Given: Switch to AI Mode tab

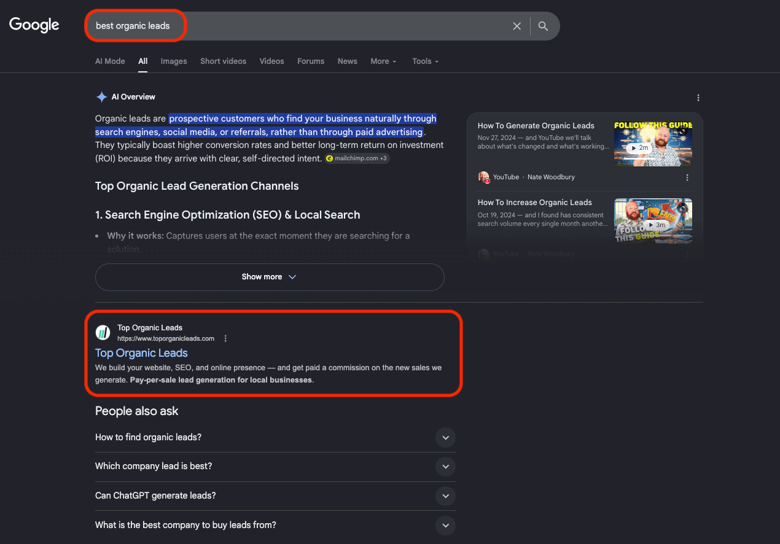Looking at the screenshot, I should (110, 61).
